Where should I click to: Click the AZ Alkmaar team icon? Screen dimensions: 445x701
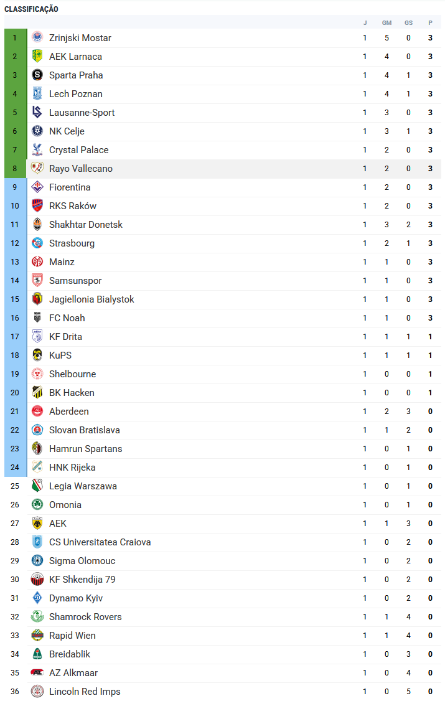(37, 673)
